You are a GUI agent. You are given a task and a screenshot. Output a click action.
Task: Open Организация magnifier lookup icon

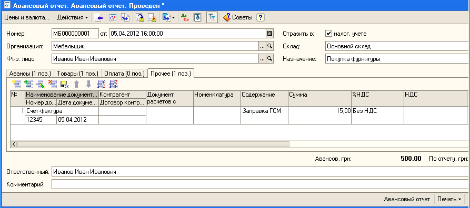270,46
